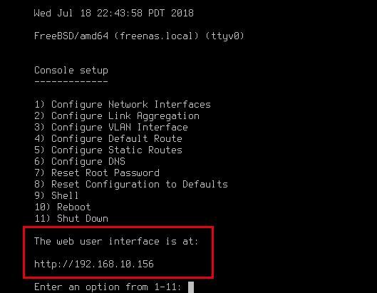This screenshot has width=377, height=293.
Task: Choose Configure Link Aggregation entry
Action: click(x=117, y=116)
